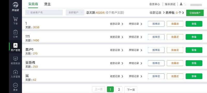Image resolution: width=207 pixels, height=93 pixels.
Task: Click 查看 for 客户1
Action: tap(194, 50)
